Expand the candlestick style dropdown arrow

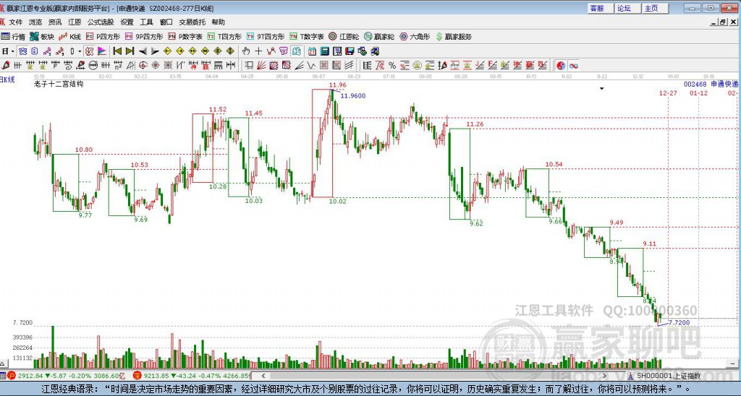[x=80, y=51]
